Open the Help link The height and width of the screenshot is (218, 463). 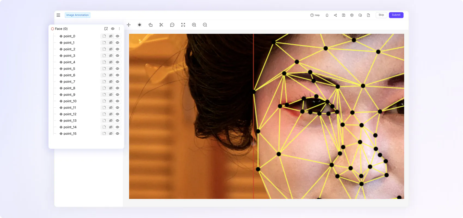pos(315,15)
